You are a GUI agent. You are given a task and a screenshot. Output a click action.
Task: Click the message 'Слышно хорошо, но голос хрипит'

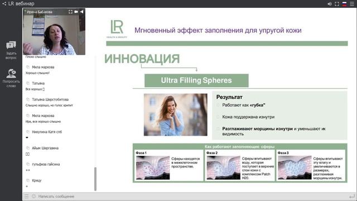49,106
